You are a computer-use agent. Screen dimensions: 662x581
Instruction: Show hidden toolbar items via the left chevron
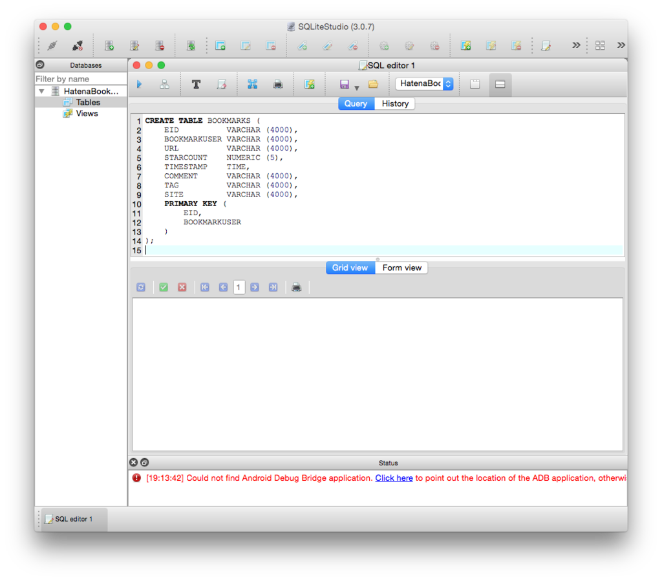click(x=576, y=45)
